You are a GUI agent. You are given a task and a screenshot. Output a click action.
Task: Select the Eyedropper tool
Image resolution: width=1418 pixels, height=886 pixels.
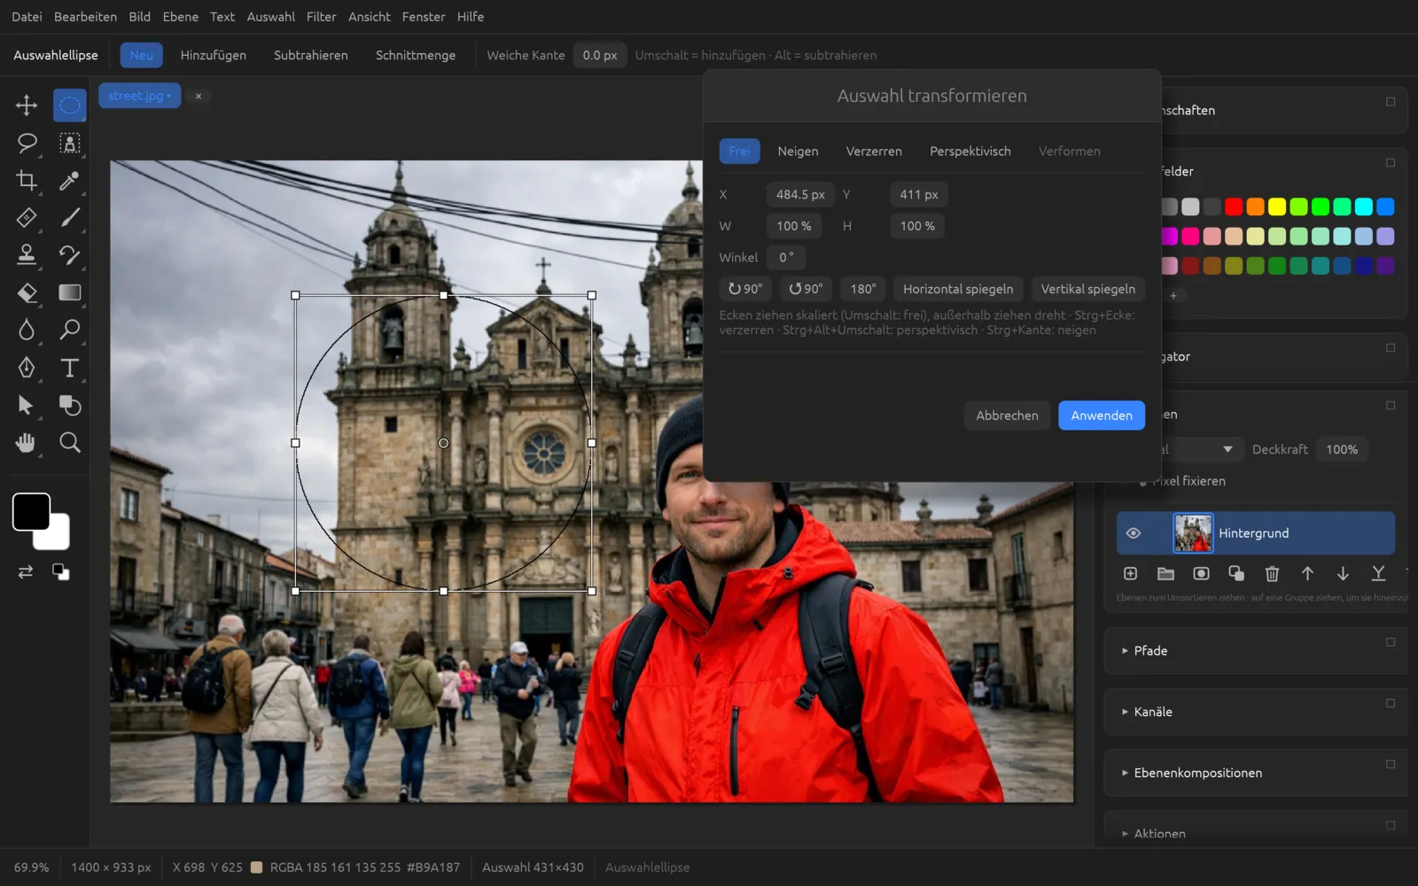click(x=69, y=181)
